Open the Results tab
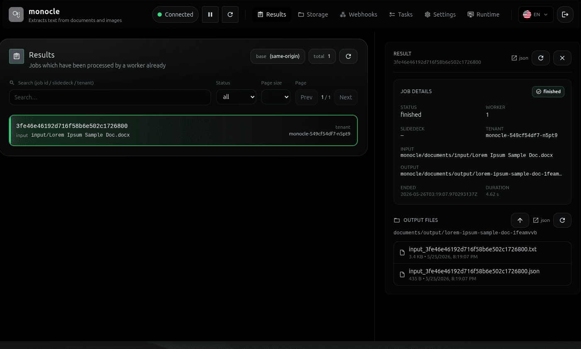Viewport: 581px width, 349px height. [272, 14]
